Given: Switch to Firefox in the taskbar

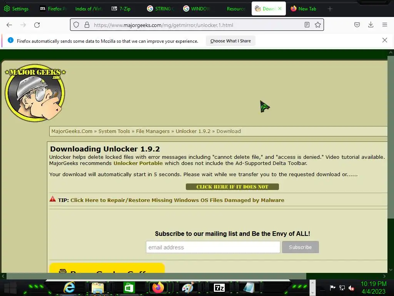Looking at the screenshot, I should 158,288.
